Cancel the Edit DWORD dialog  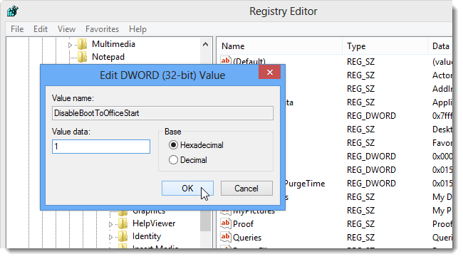coord(246,189)
